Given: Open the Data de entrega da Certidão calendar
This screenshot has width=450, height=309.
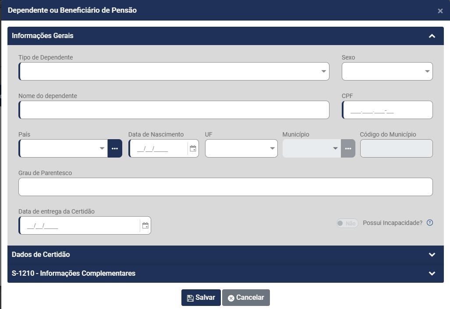Looking at the screenshot, I should [145, 225].
